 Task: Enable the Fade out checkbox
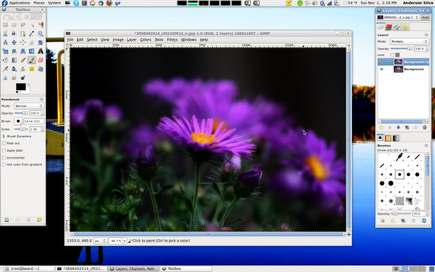pos(4,143)
